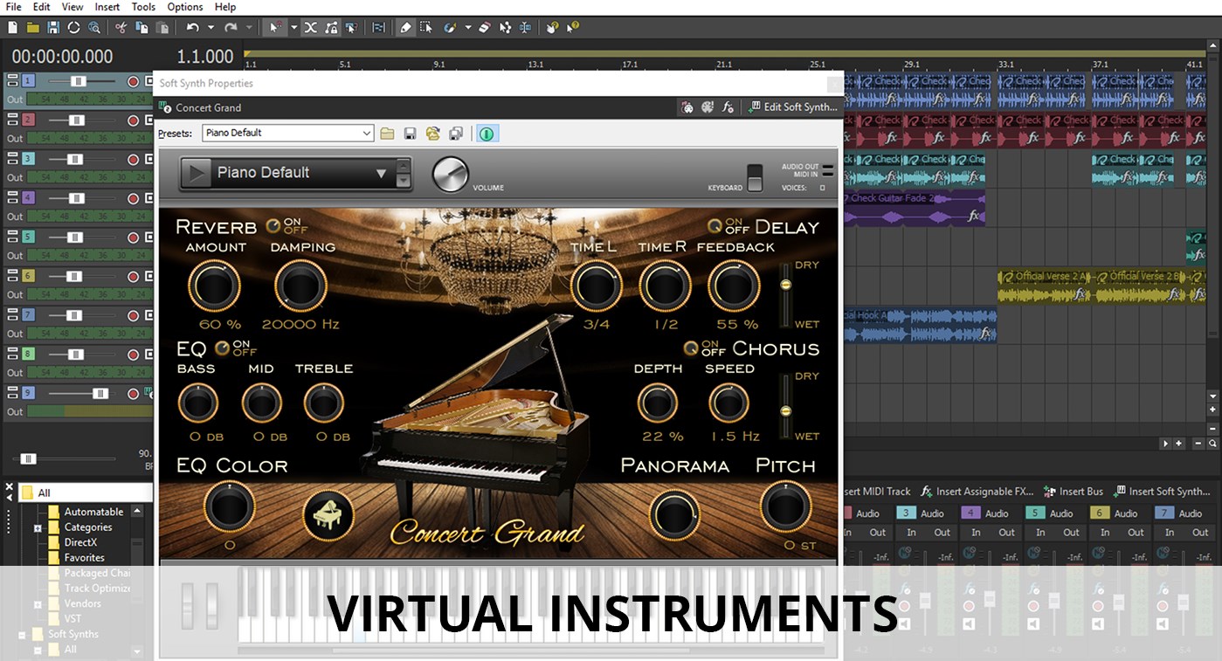Click the Edit Soft Synth button
Image resolution: width=1222 pixels, height=661 pixels.
[793, 107]
